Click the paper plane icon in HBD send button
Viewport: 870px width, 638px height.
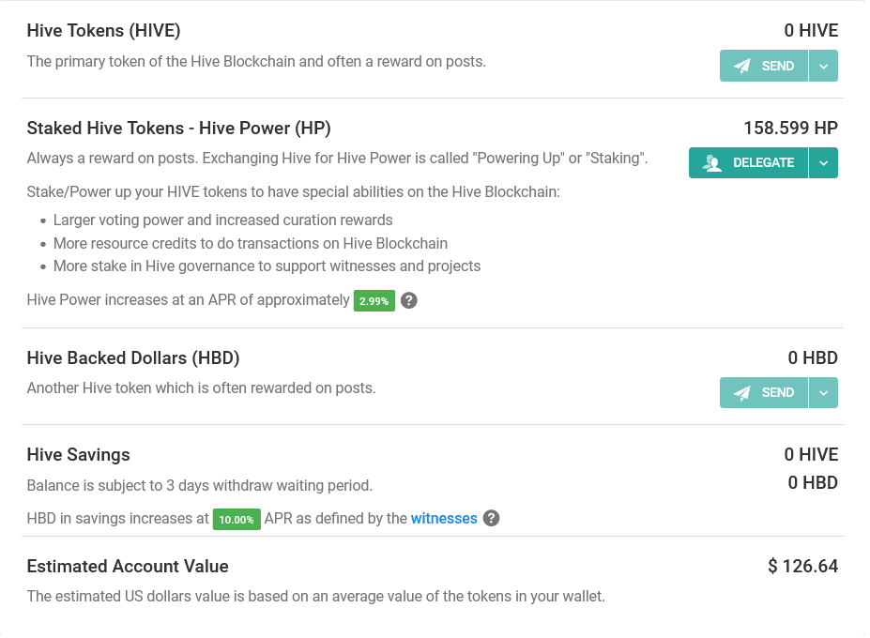742,392
